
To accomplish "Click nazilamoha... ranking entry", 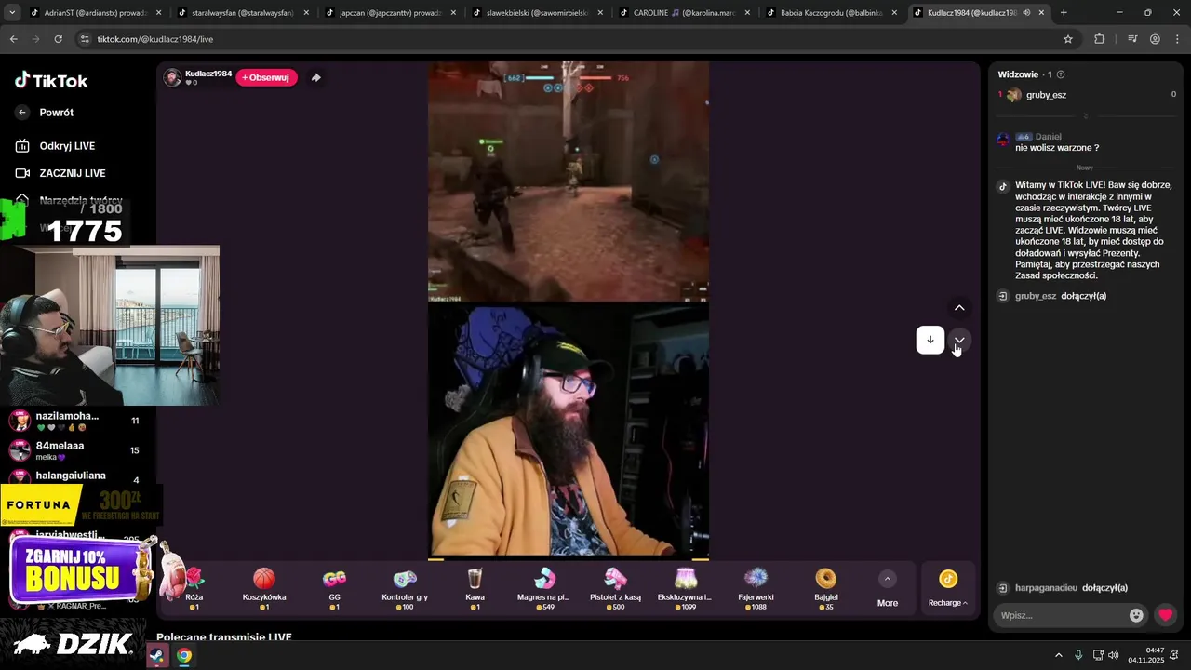I will pos(74,421).
